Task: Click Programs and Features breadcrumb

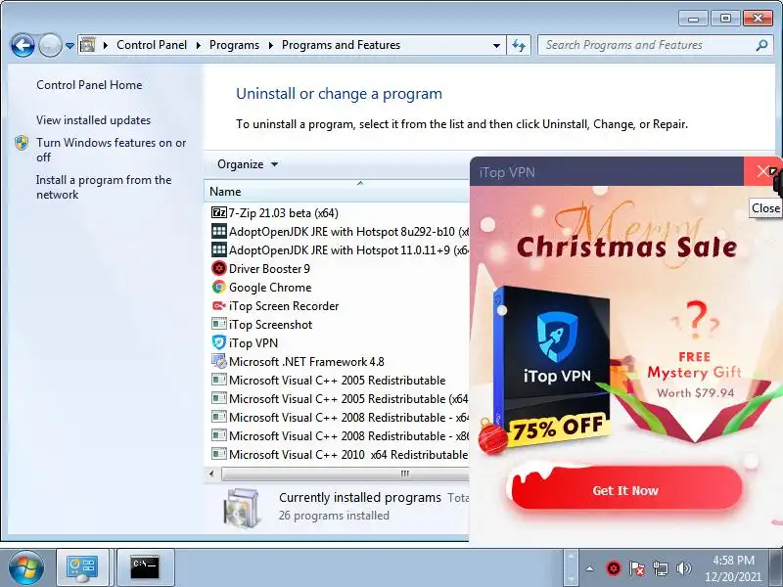Action: coord(341,45)
